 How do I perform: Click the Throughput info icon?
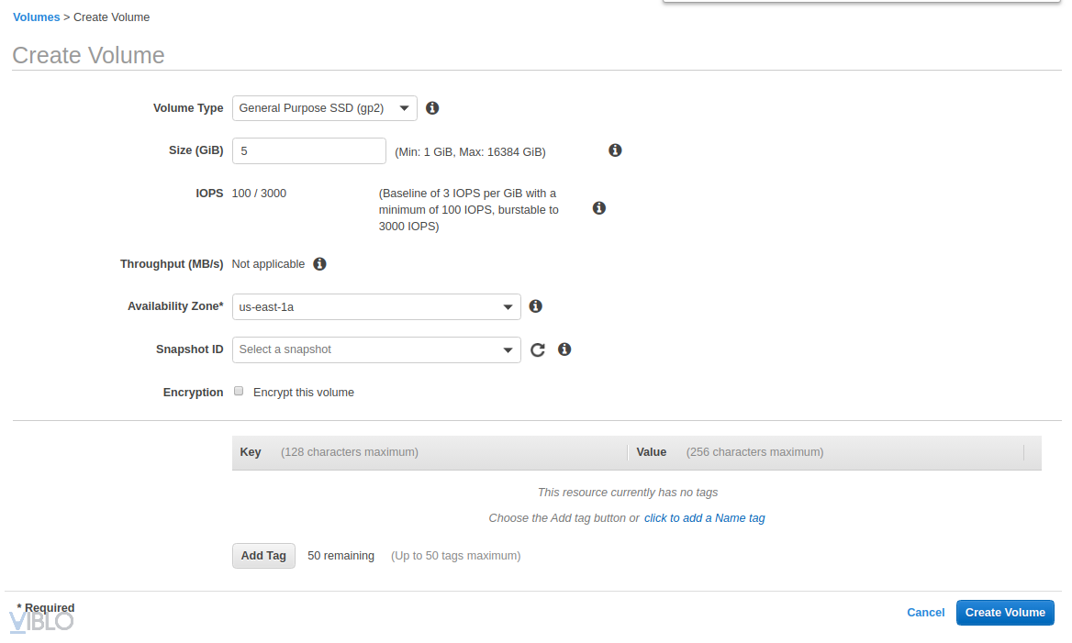(x=319, y=264)
